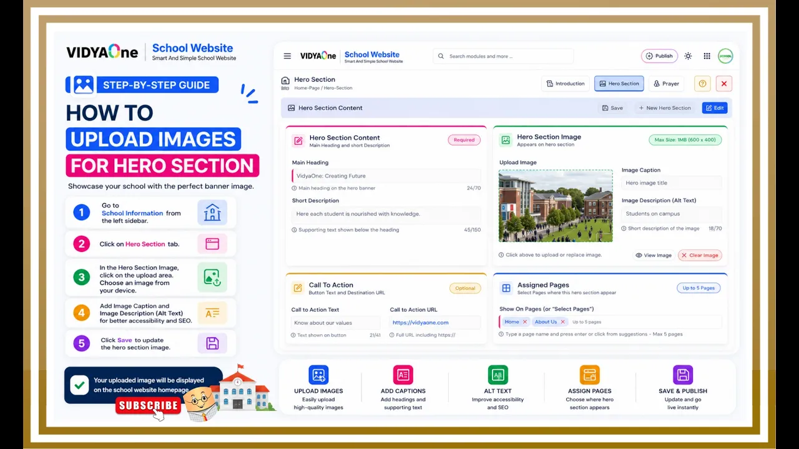Click the Main Heading input field
Viewport: 799px width, 449px height.
point(386,176)
